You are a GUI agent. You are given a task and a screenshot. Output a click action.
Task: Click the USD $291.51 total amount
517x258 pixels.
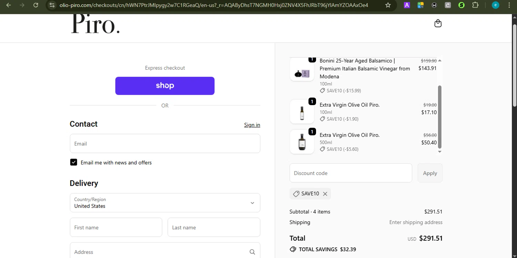(x=425, y=238)
